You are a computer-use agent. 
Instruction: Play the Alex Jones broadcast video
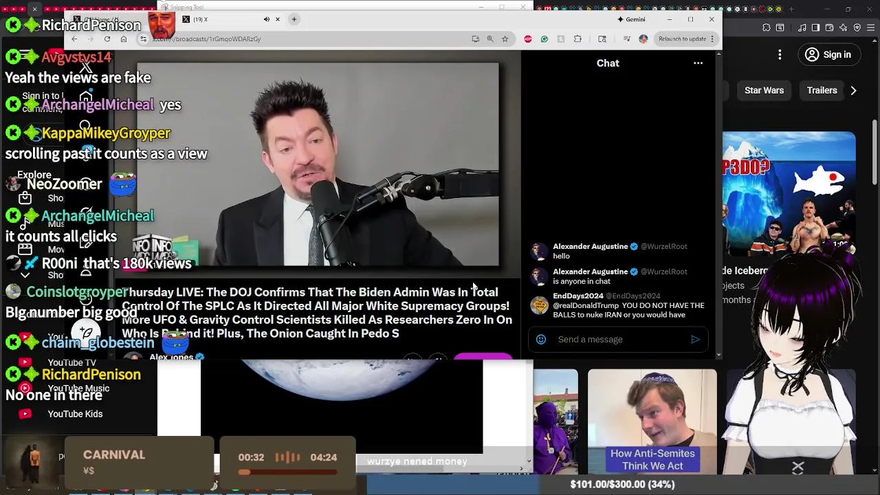pos(318,164)
